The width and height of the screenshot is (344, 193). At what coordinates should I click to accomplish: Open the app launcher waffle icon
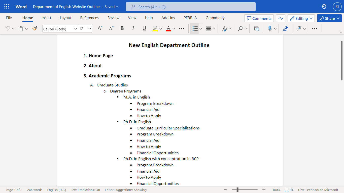coord(7,7)
